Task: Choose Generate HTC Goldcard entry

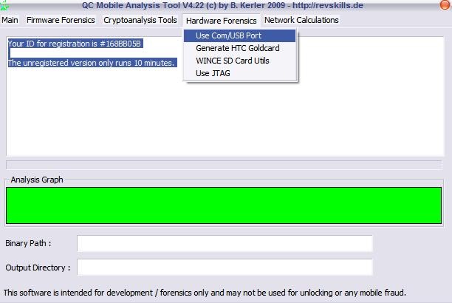Action: (x=237, y=48)
